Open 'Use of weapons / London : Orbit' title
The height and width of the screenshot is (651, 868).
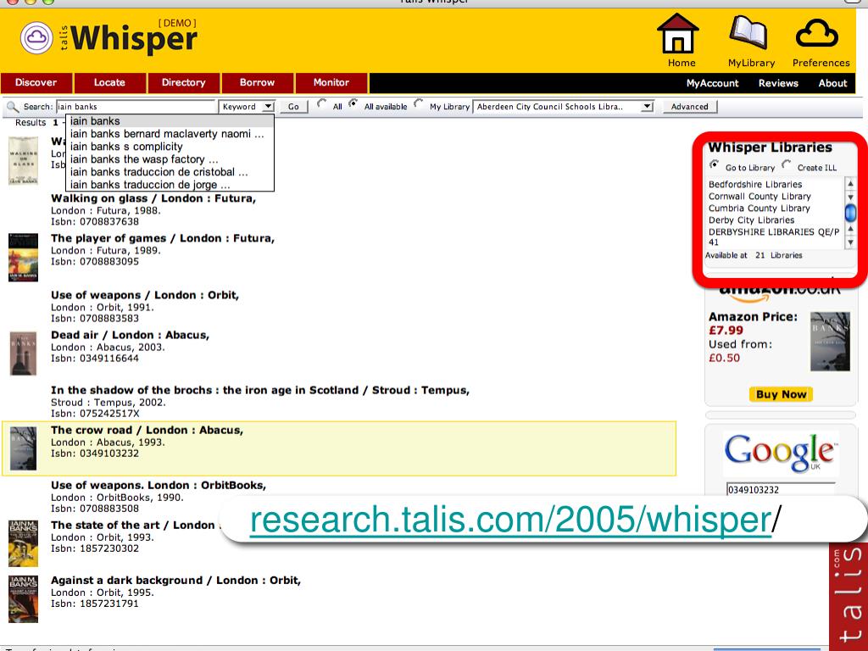145,295
